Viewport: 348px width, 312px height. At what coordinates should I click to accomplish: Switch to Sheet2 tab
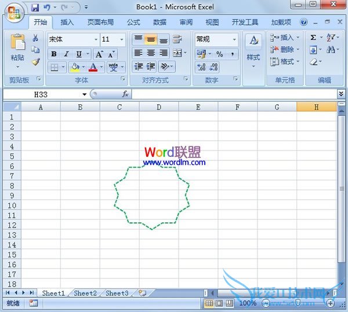point(85,293)
